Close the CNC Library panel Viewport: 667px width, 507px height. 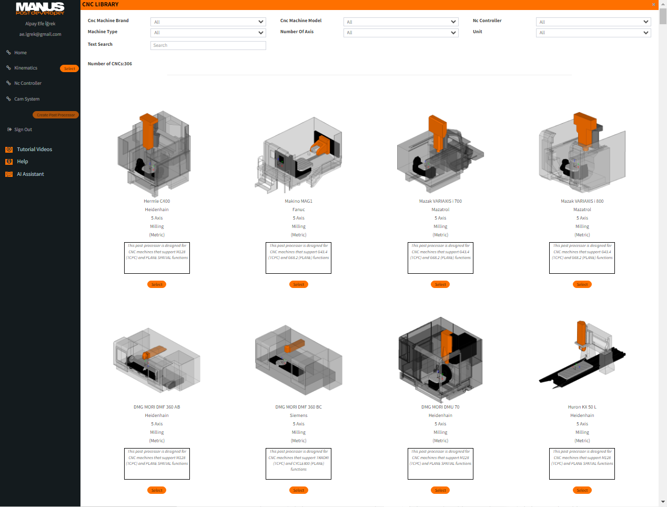click(x=654, y=4)
